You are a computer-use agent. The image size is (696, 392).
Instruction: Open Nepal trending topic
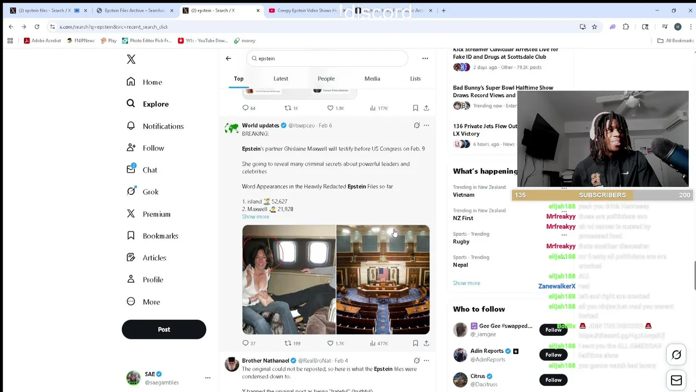(461, 265)
